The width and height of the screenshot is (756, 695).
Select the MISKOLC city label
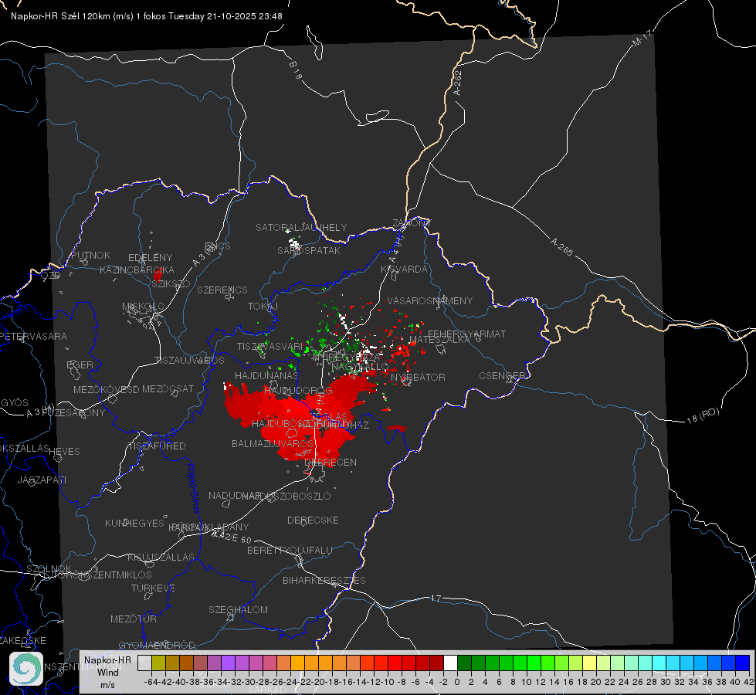coord(143,307)
